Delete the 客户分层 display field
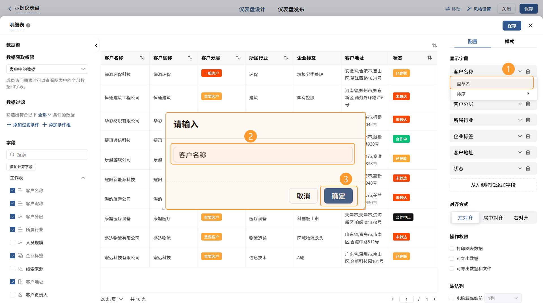 [x=528, y=104]
